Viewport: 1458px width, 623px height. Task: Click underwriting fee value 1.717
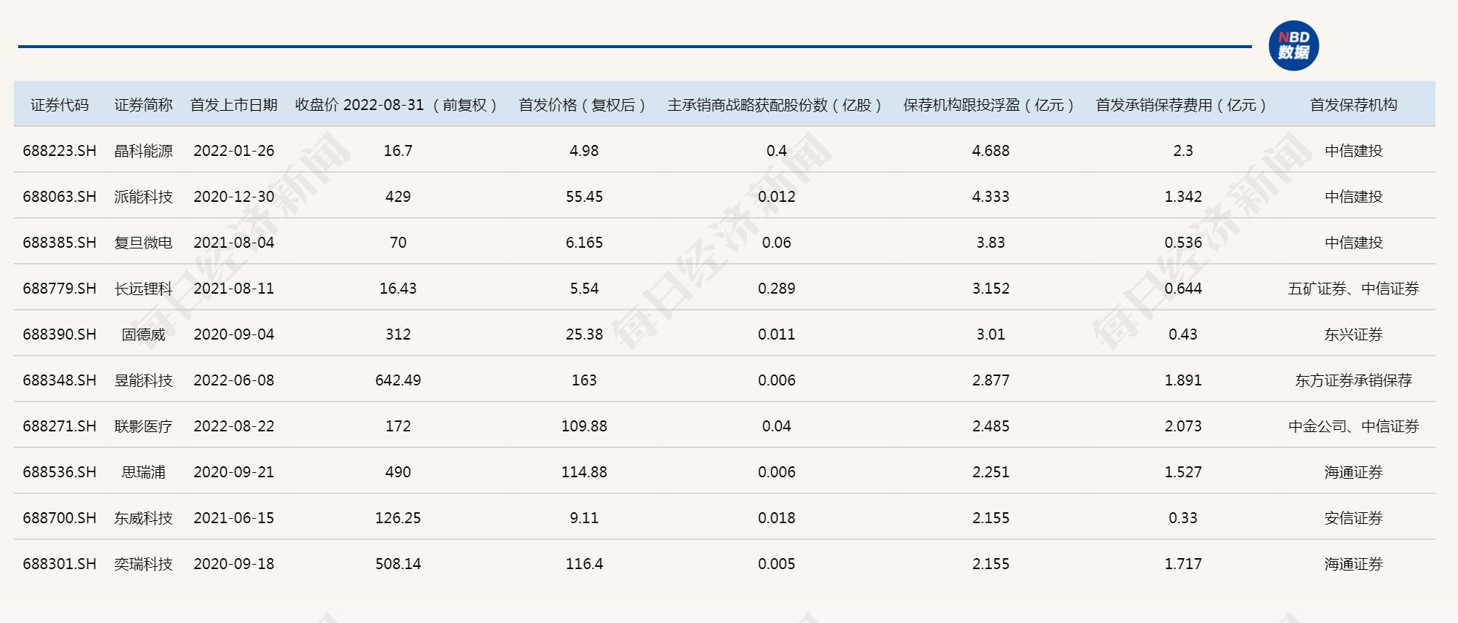(x=1183, y=564)
